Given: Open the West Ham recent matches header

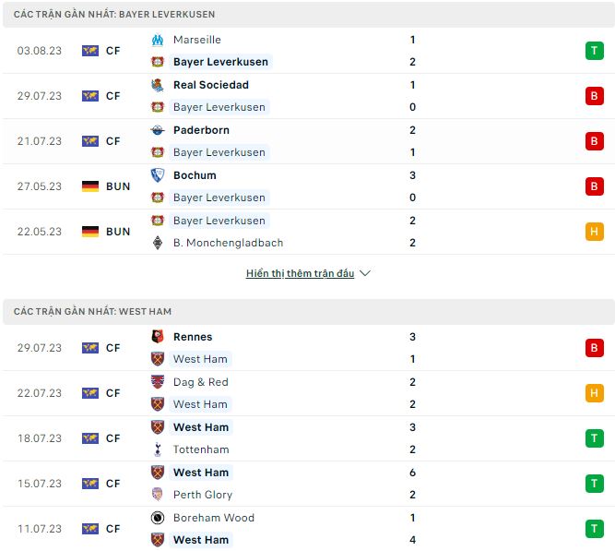Looking at the screenshot, I should (x=92, y=312).
